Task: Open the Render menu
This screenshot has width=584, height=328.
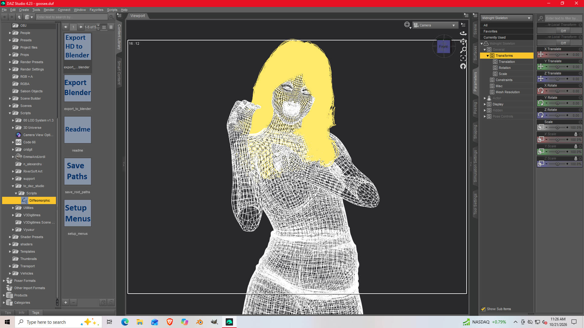Action: point(49,10)
